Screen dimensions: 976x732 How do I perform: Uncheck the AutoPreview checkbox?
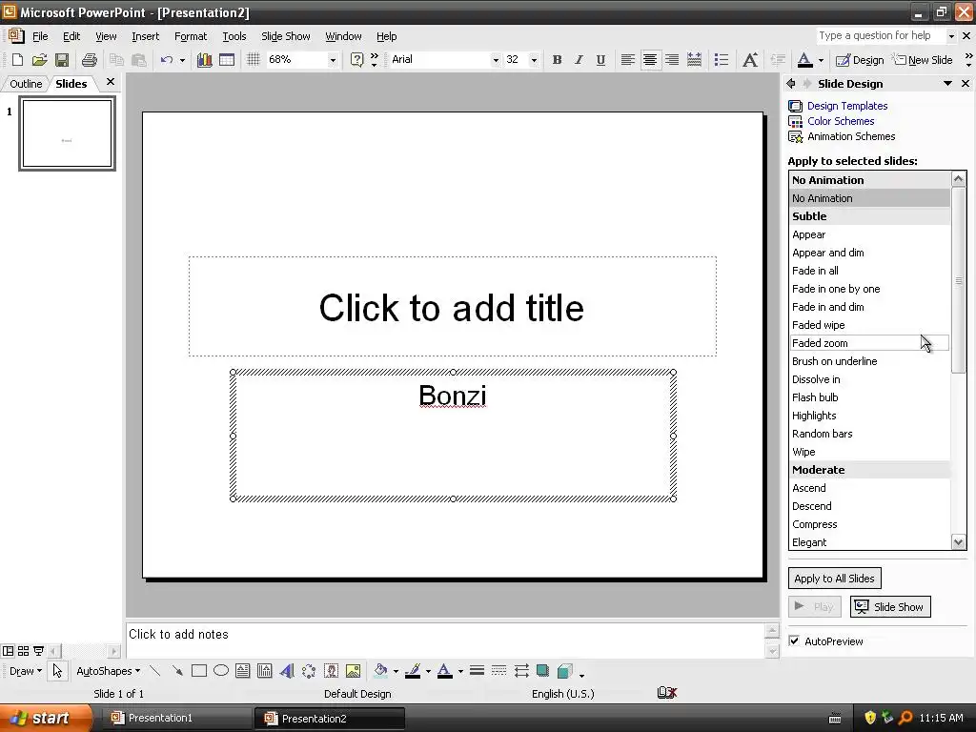(x=794, y=641)
